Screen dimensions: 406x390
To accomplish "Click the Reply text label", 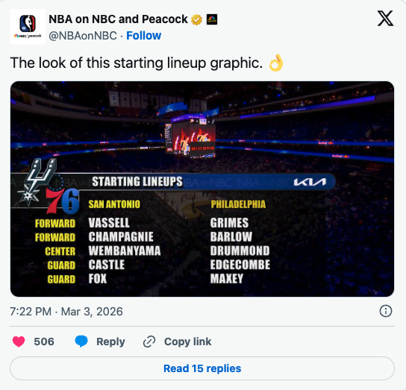I will coord(110,342).
